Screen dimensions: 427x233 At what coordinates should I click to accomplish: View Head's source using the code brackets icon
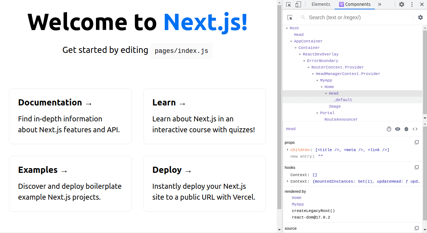pyautogui.click(x=415, y=129)
